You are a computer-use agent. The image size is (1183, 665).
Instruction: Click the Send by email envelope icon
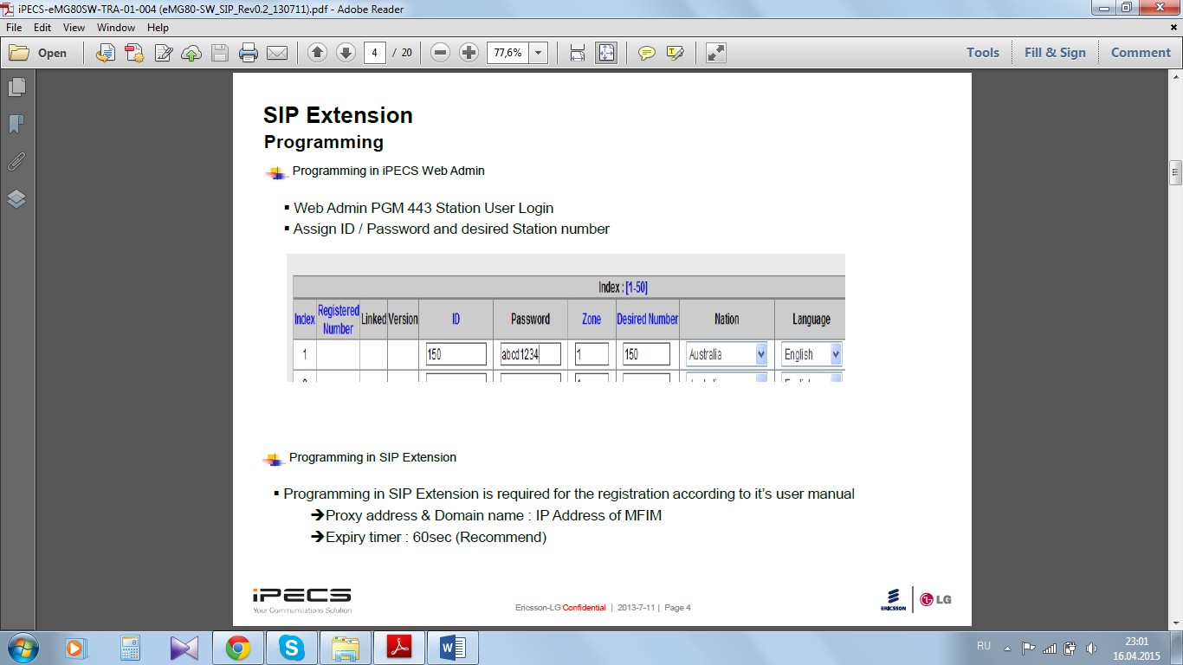[x=277, y=53]
